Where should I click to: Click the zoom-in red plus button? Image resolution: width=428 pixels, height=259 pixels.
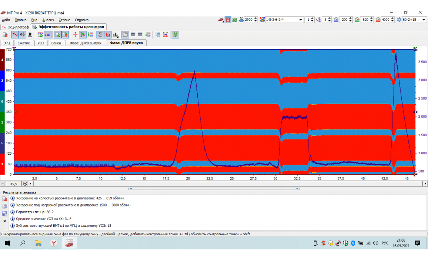[x=25, y=184]
